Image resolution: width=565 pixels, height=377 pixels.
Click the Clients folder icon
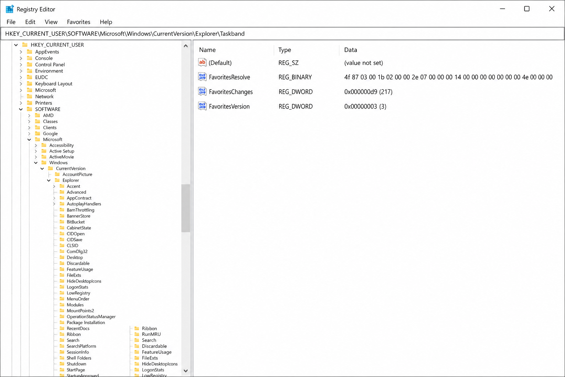(x=38, y=127)
